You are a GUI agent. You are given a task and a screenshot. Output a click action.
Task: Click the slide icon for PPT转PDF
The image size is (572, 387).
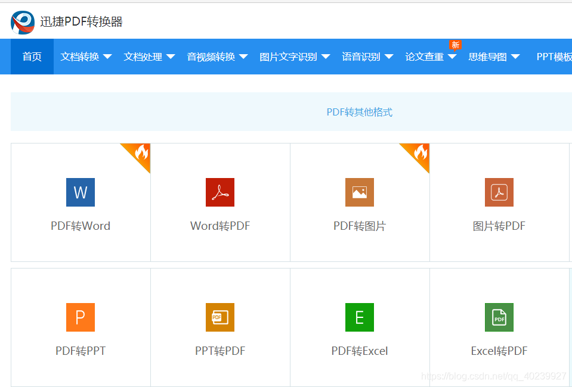click(220, 317)
